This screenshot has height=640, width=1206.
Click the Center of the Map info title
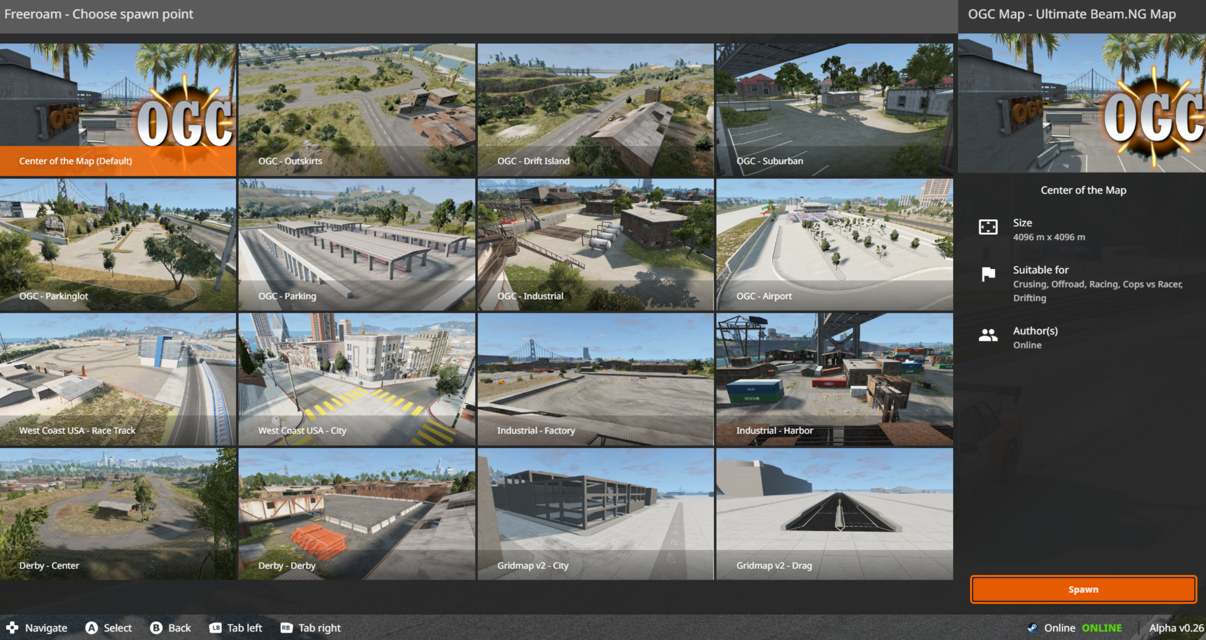point(1083,190)
